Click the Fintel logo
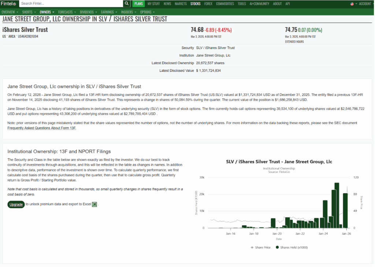Viewport: 375px width, 267px height. pyautogui.click(x=9, y=4)
